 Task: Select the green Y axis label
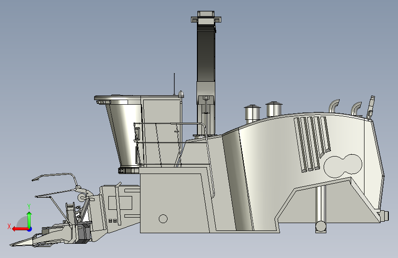[x=29, y=207]
